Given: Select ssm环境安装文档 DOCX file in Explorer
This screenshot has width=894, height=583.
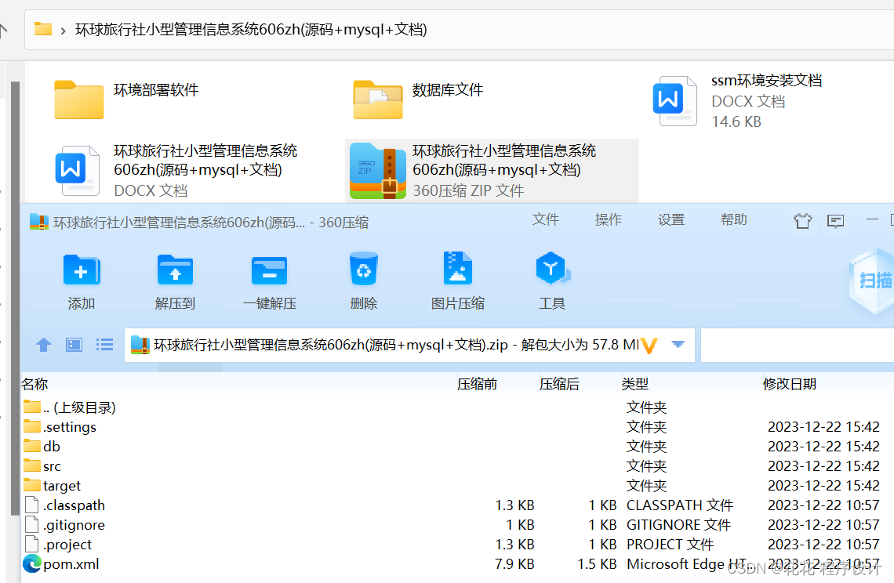Looking at the screenshot, I should (738, 101).
